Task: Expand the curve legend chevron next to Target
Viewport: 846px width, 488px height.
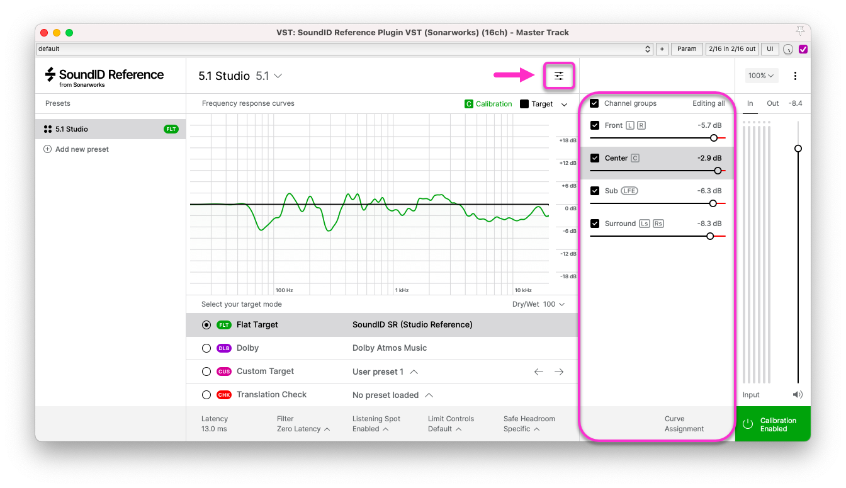Action: point(564,105)
